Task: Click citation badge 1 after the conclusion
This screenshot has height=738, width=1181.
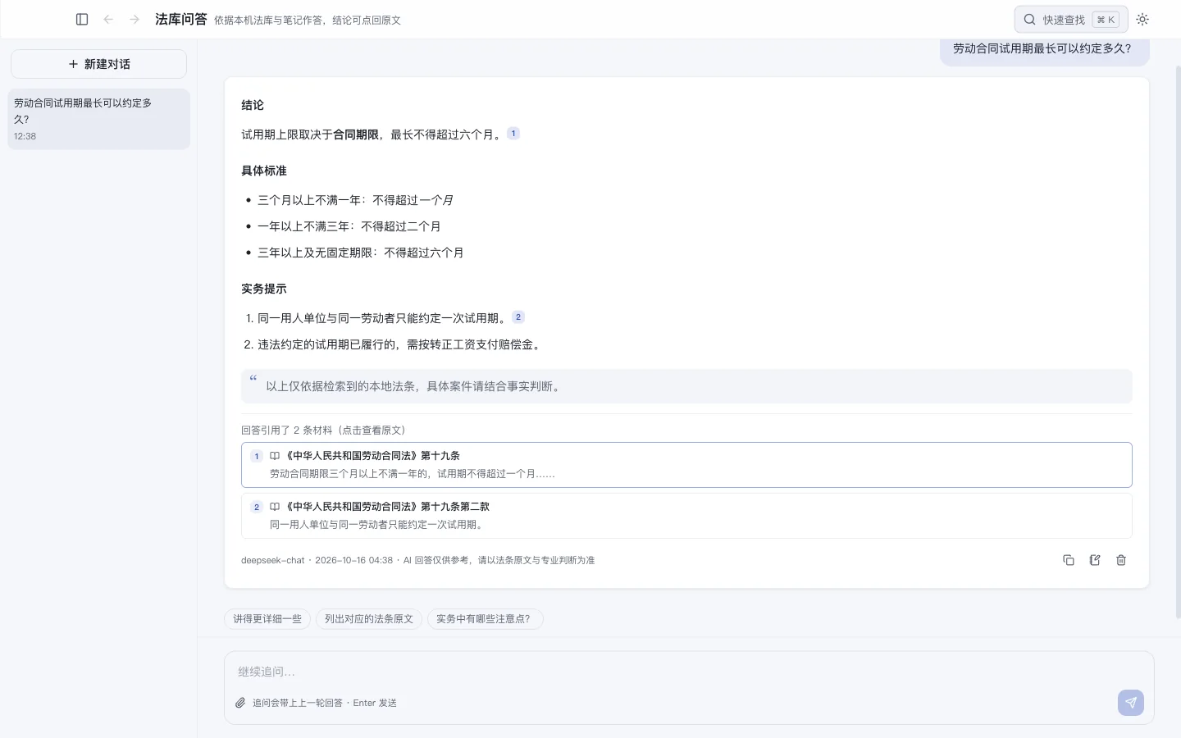Action: [x=513, y=134]
